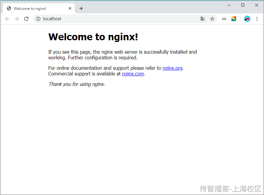
Task: Follow the nginx.com link
Action: coord(133,74)
